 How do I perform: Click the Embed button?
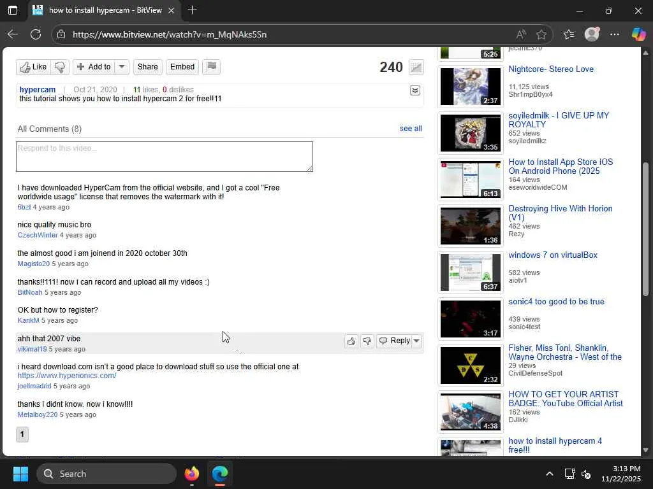[182, 67]
